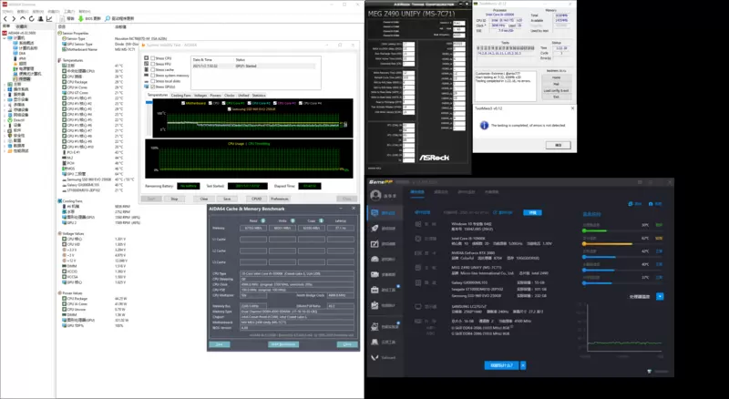Select the stability test log row GPU1 Started
Viewport: 729px width, 399px height.
pyautogui.click(x=254, y=66)
